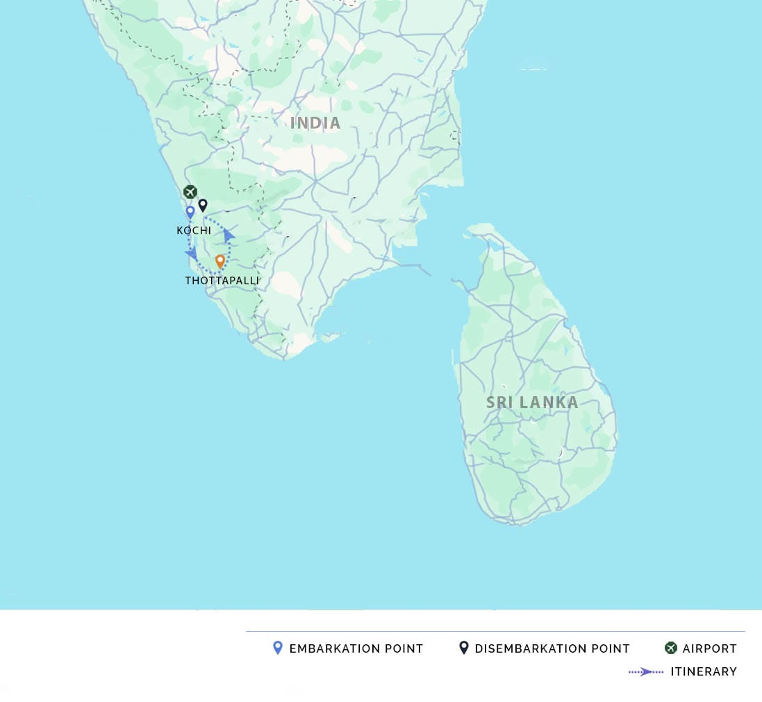Click the airport icon in the legend
The image size is (762, 702).
670,648
